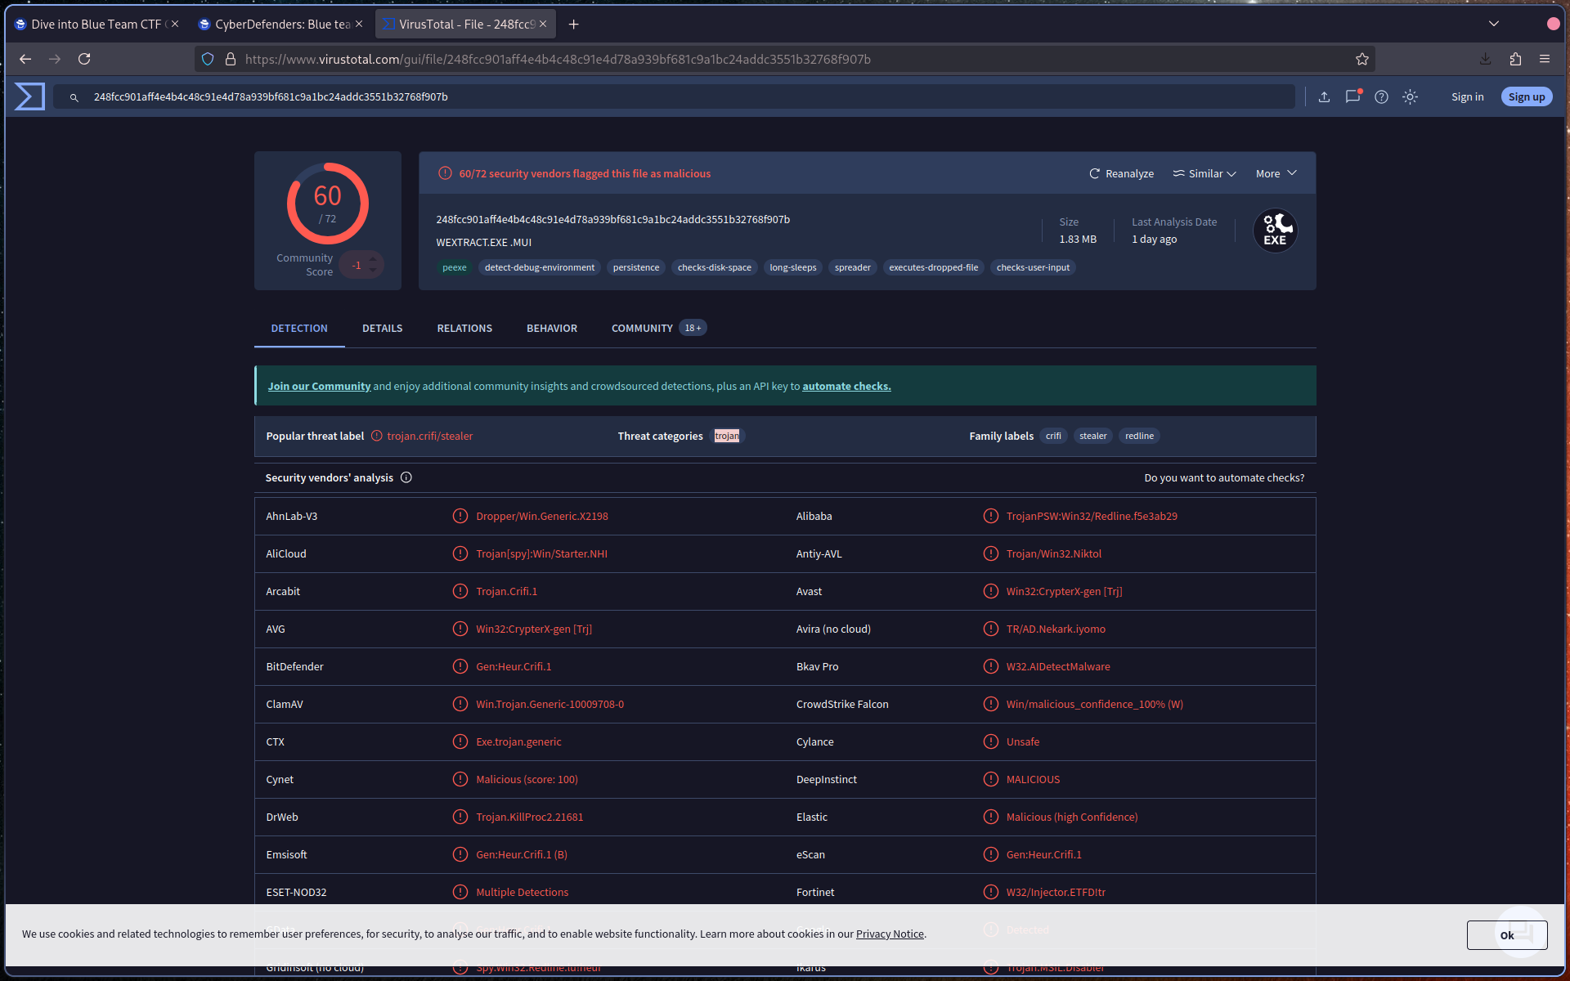
Task: Vote down the community score
Action: point(373,271)
